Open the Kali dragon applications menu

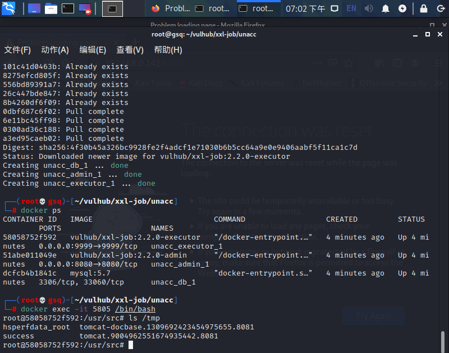tap(8, 8)
